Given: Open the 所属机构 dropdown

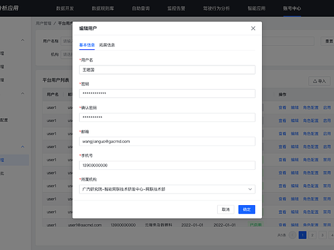Looking at the screenshot, I should click(167, 189).
